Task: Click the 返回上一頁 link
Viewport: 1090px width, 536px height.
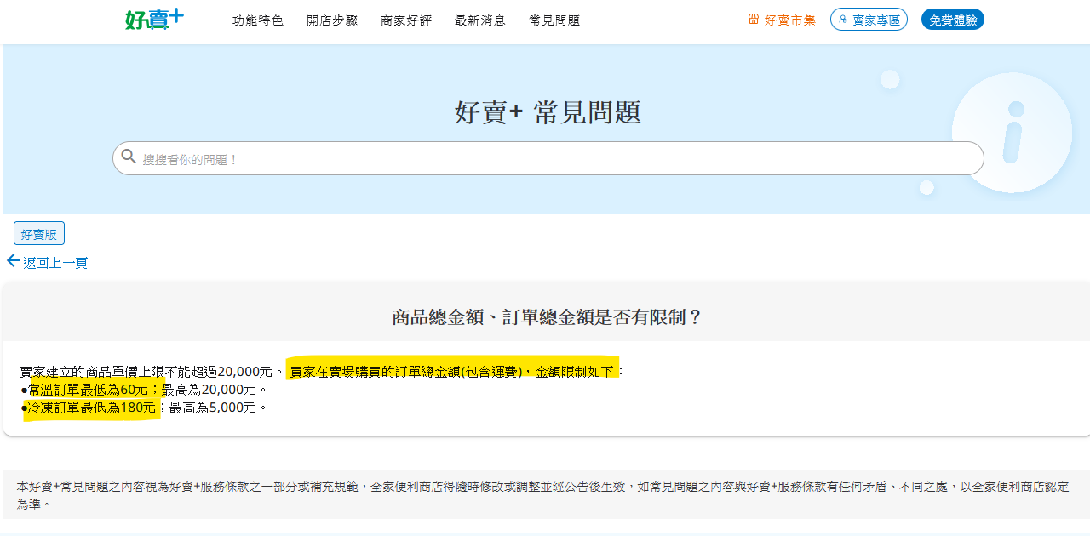Action: [x=55, y=263]
